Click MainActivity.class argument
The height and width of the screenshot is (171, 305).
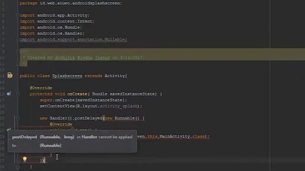[x=182, y=136]
